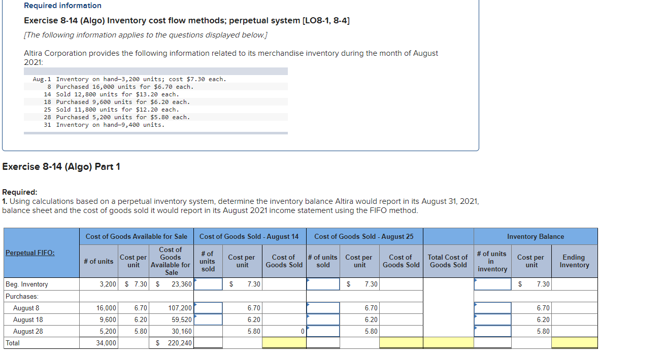The height and width of the screenshot is (356, 665).
Task: Select units in inventory field for August 28
Action: pyautogui.click(x=492, y=331)
